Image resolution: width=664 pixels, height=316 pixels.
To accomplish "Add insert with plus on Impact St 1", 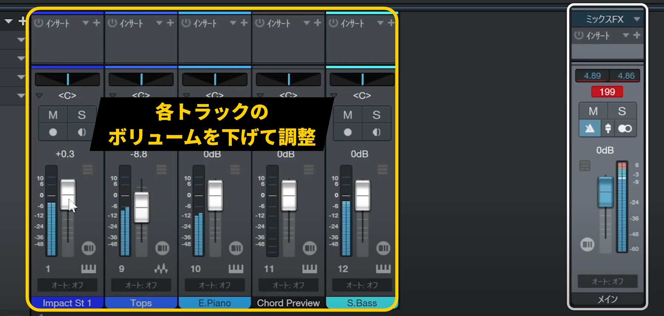I will coord(97,23).
